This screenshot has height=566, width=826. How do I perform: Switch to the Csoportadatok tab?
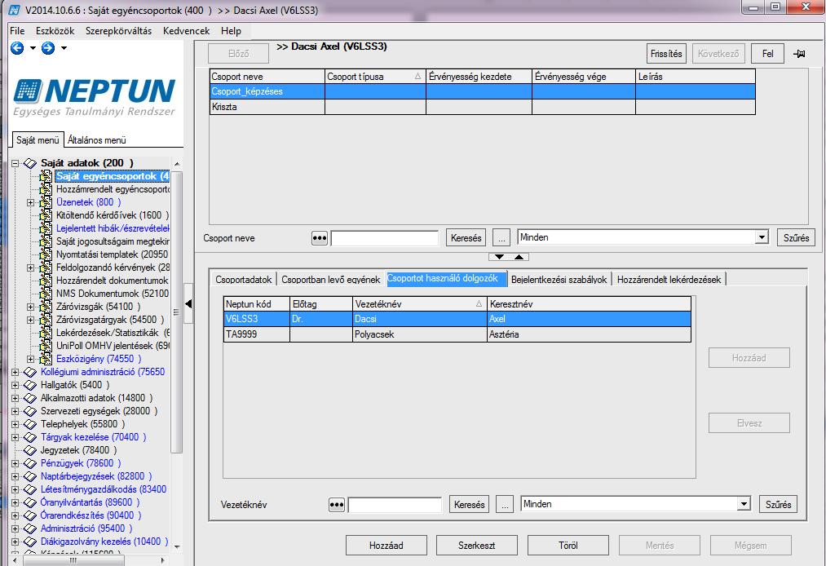tap(243, 279)
